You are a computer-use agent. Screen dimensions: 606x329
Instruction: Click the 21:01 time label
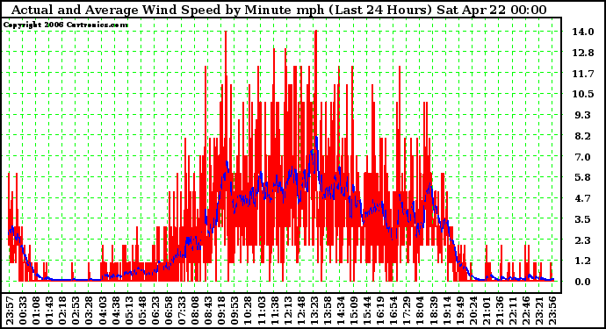[487, 310]
